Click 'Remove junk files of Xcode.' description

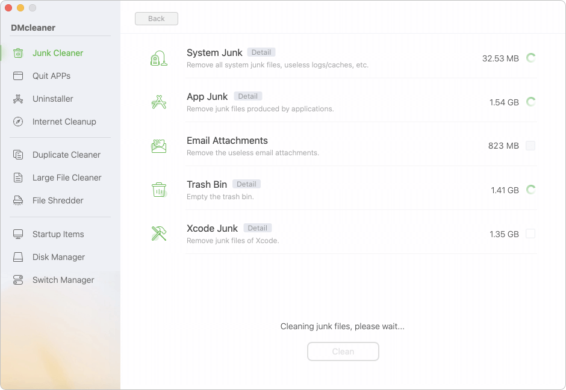pos(233,241)
